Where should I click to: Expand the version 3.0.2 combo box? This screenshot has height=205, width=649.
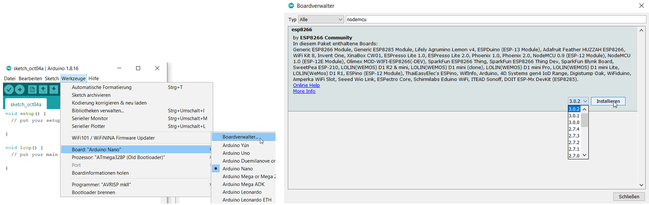pyautogui.click(x=578, y=101)
